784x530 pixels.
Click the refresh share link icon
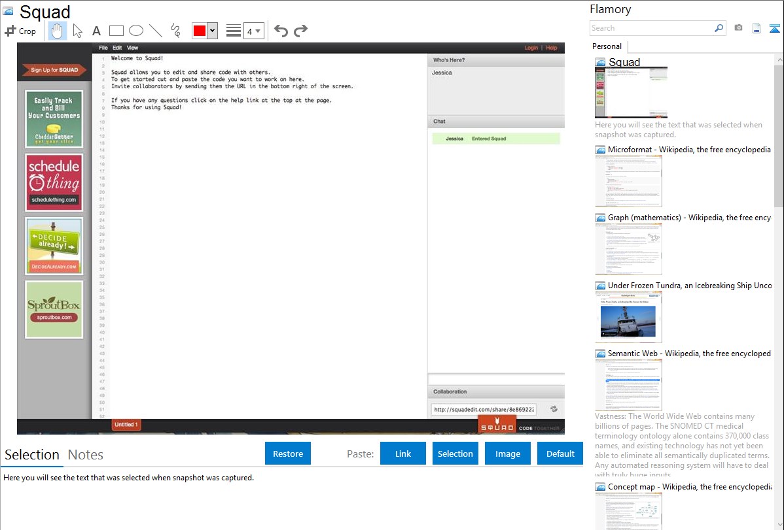(554, 409)
